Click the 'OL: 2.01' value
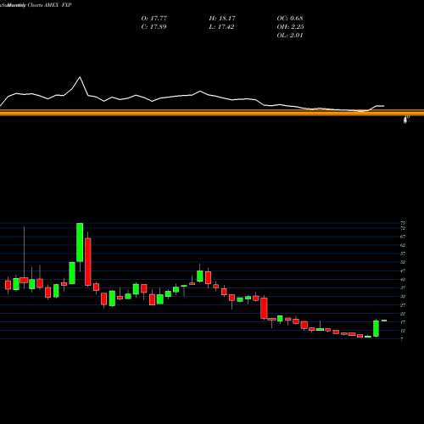 click(290, 36)
